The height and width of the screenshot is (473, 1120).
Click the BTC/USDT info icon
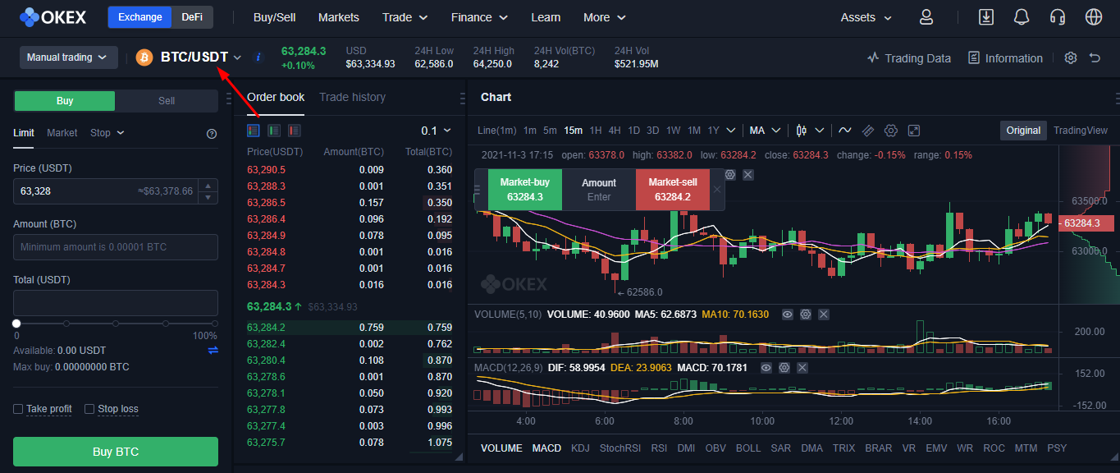pyautogui.click(x=258, y=57)
